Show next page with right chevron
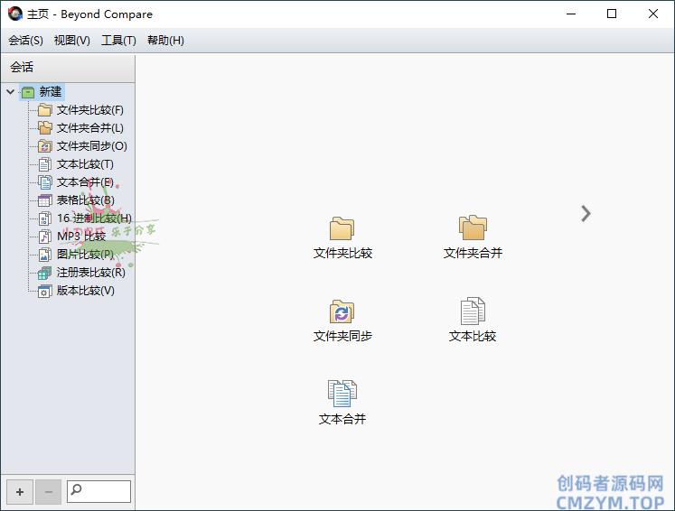The height and width of the screenshot is (511, 675). [x=586, y=213]
